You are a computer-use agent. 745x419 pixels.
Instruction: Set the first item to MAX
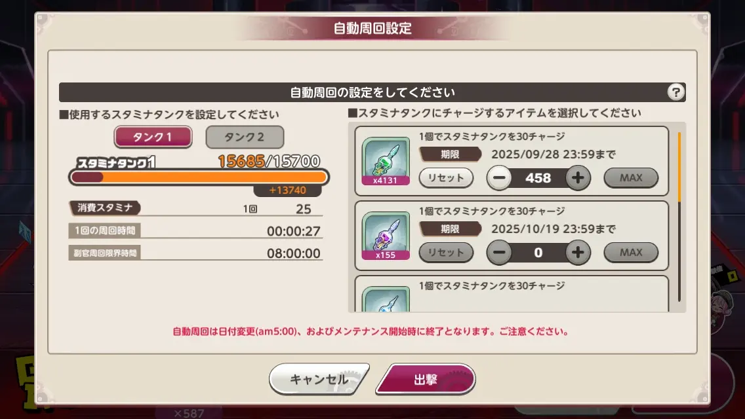tap(630, 178)
